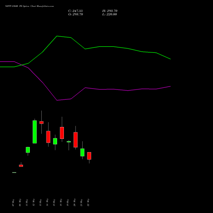This screenshot has width=213, height=213.
Task: Select the red candle for 14 May
Action: [48, 137]
